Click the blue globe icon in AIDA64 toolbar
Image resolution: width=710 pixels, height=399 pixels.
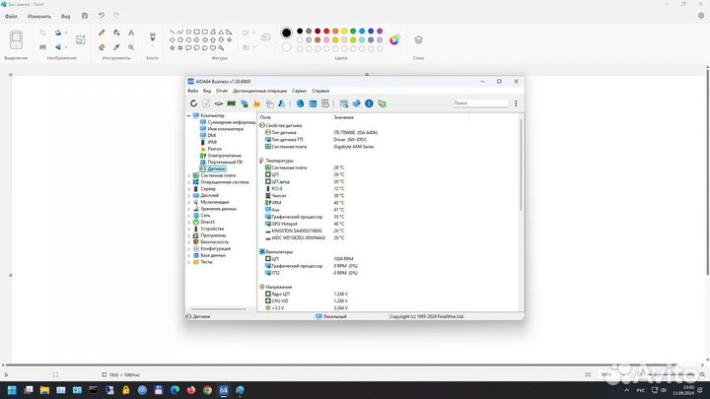300,103
